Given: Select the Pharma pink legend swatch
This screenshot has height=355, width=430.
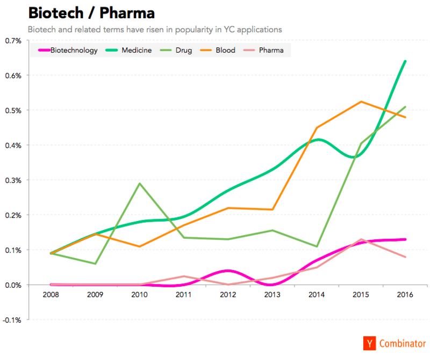Looking at the screenshot, I should [249, 50].
